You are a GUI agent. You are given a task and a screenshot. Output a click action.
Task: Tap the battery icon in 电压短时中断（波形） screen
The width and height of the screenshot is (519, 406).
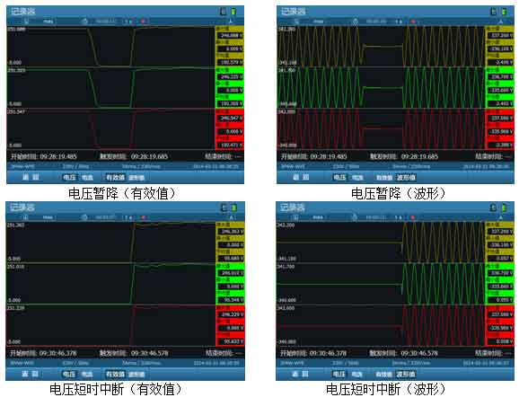click(x=504, y=208)
